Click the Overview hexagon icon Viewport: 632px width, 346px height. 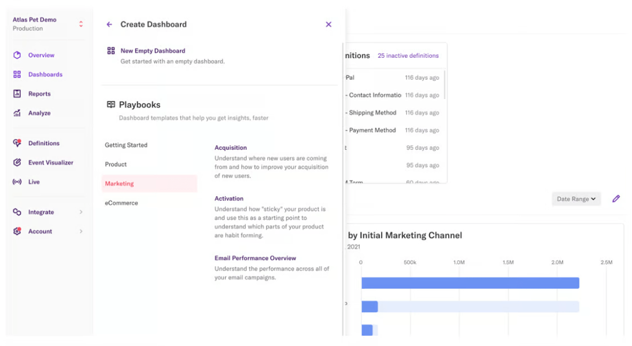point(17,55)
